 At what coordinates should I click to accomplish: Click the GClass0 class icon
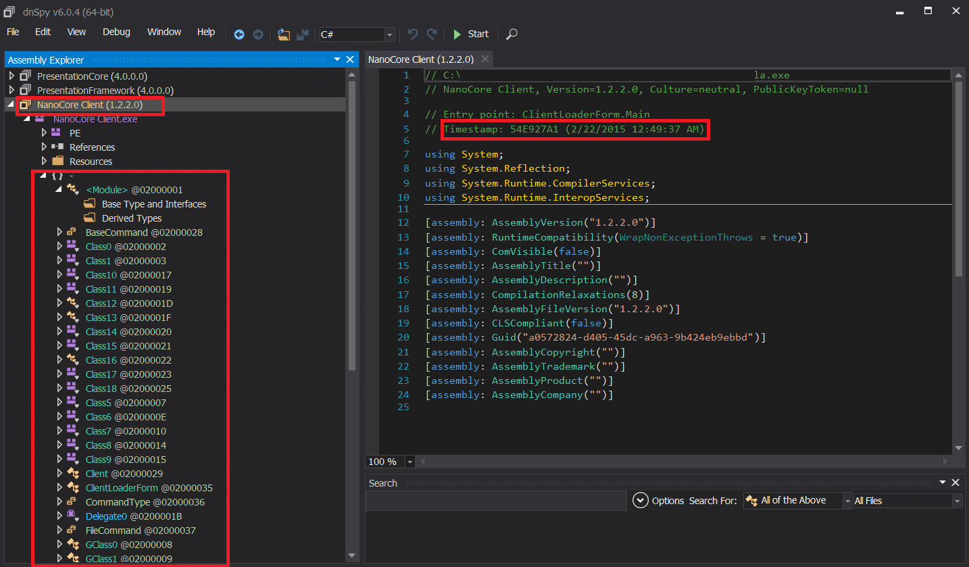(x=72, y=545)
